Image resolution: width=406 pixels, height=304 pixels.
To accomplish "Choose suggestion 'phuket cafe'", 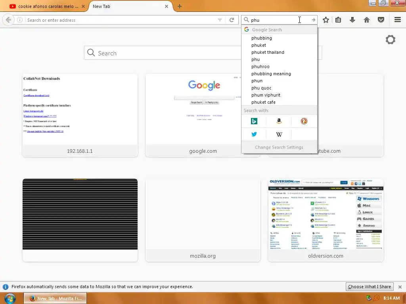I will click(279, 102).
